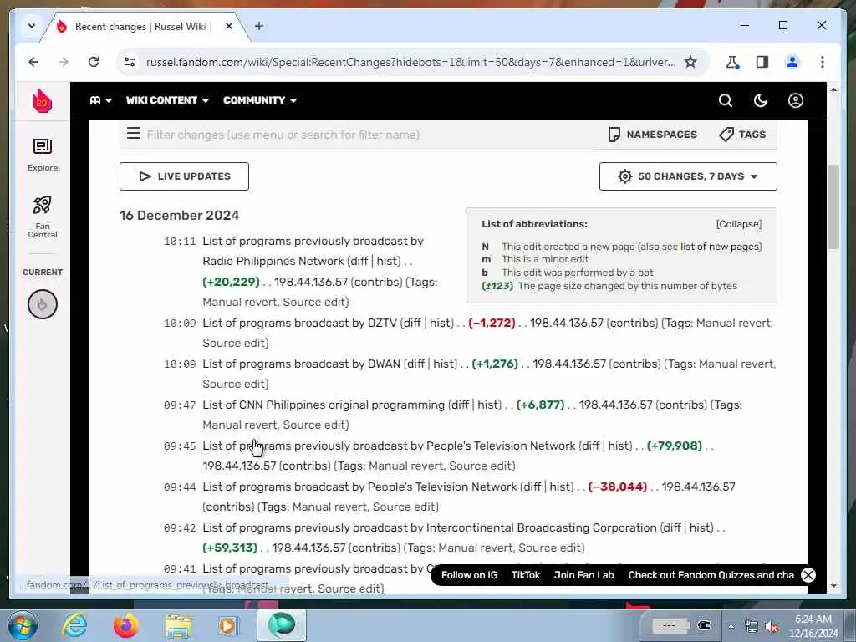Click the Chrome Labs flask icon
The image size is (856, 642).
(x=732, y=62)
